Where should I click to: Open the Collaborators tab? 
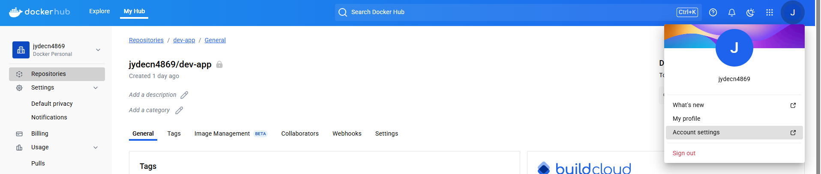click(300, 133)
